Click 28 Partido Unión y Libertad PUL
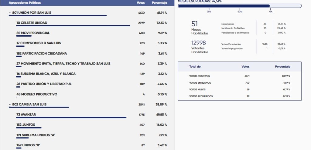The width and height of the screenshot is (311, 150). click(44, 84)
